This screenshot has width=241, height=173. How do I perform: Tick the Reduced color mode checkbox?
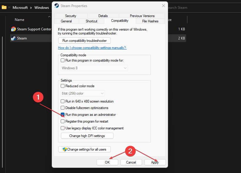(62, 86)
